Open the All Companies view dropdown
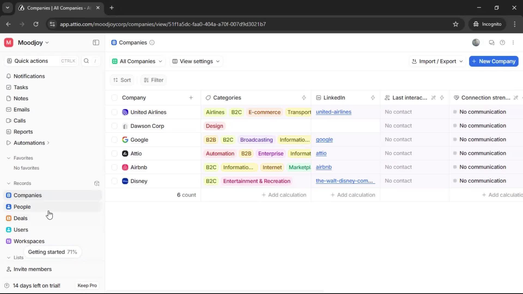The width and height of the screenshot is (523, 294). [137, 61]
